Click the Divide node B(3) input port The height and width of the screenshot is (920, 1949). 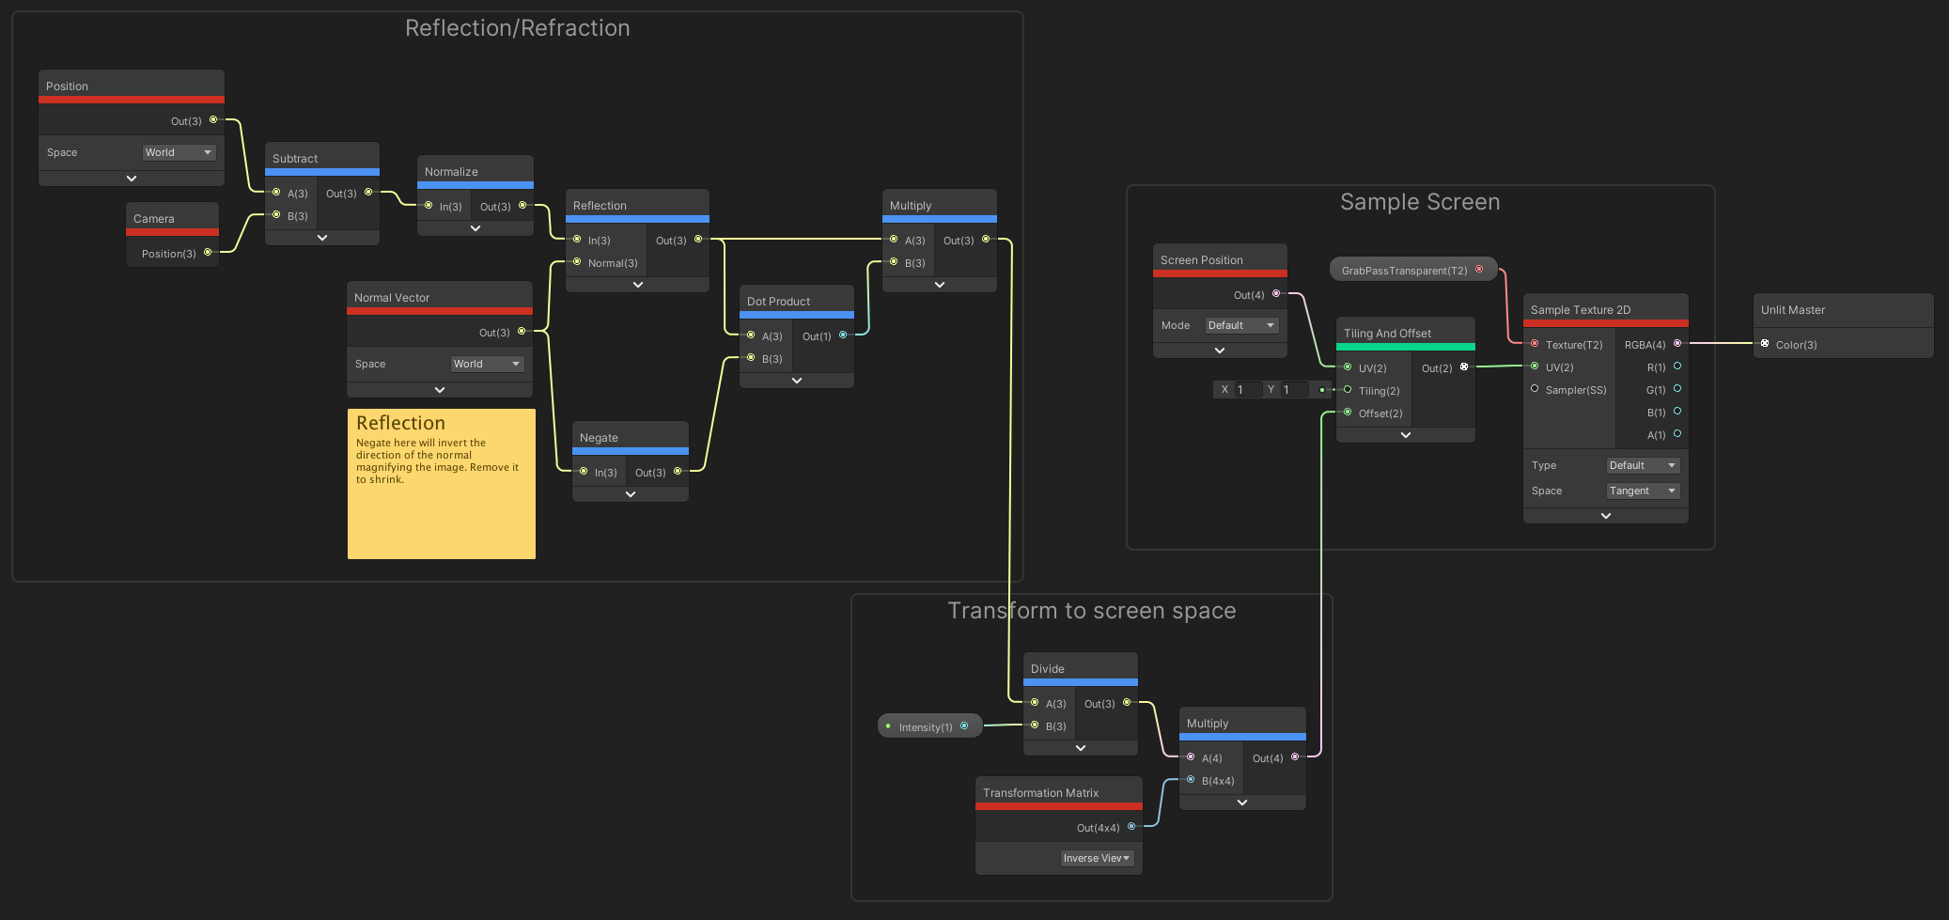tap(1035, 725)
